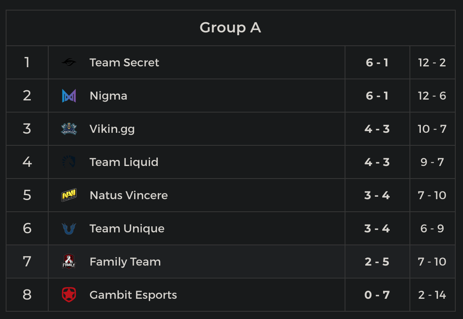Click the Group A table header
Screen dimensions: 463x319
pos(230,28)
